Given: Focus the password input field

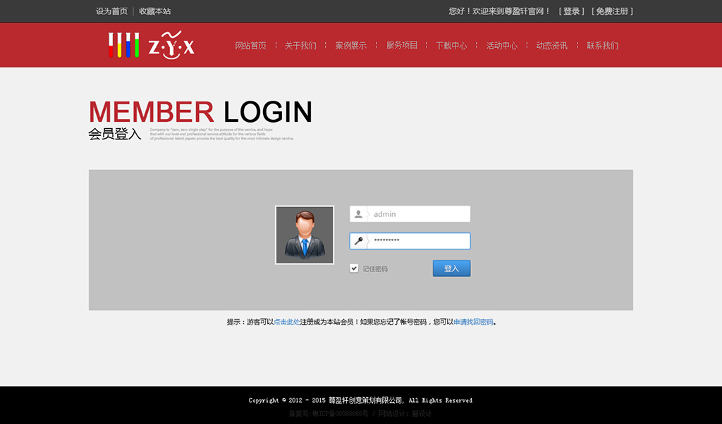Looking at the screenshot, I should pyautogui.click(x=419, y=241).
